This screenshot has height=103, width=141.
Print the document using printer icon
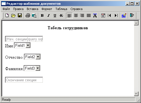click(x=28, y=16)
